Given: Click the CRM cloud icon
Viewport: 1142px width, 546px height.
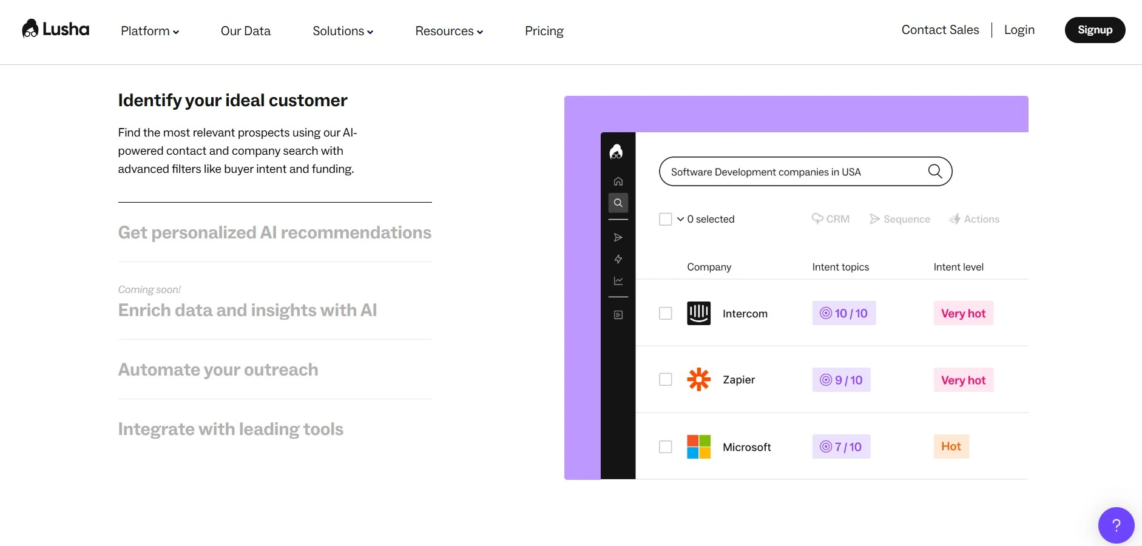Looking at the screenshot, I should coord(817,218).
